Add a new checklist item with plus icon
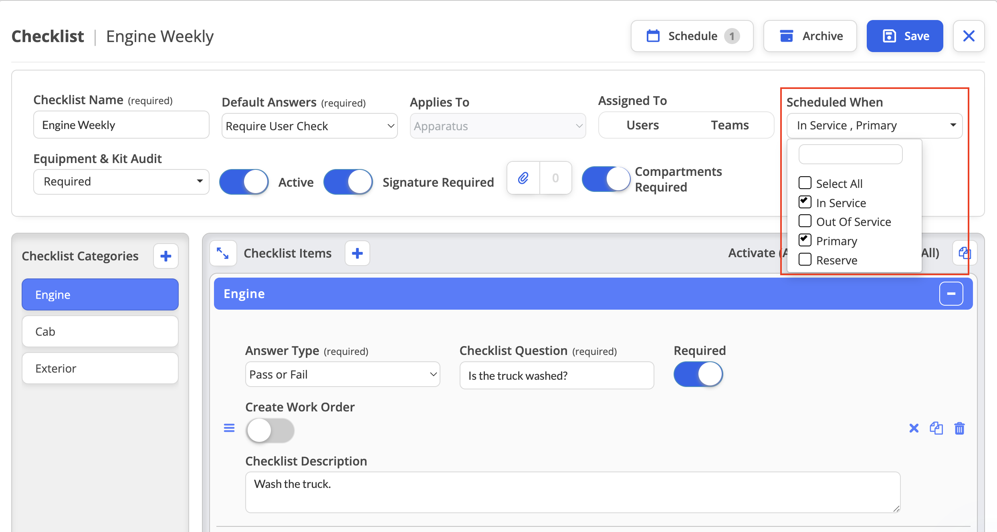This screenshot has width=997, height=532. (357, 253)
